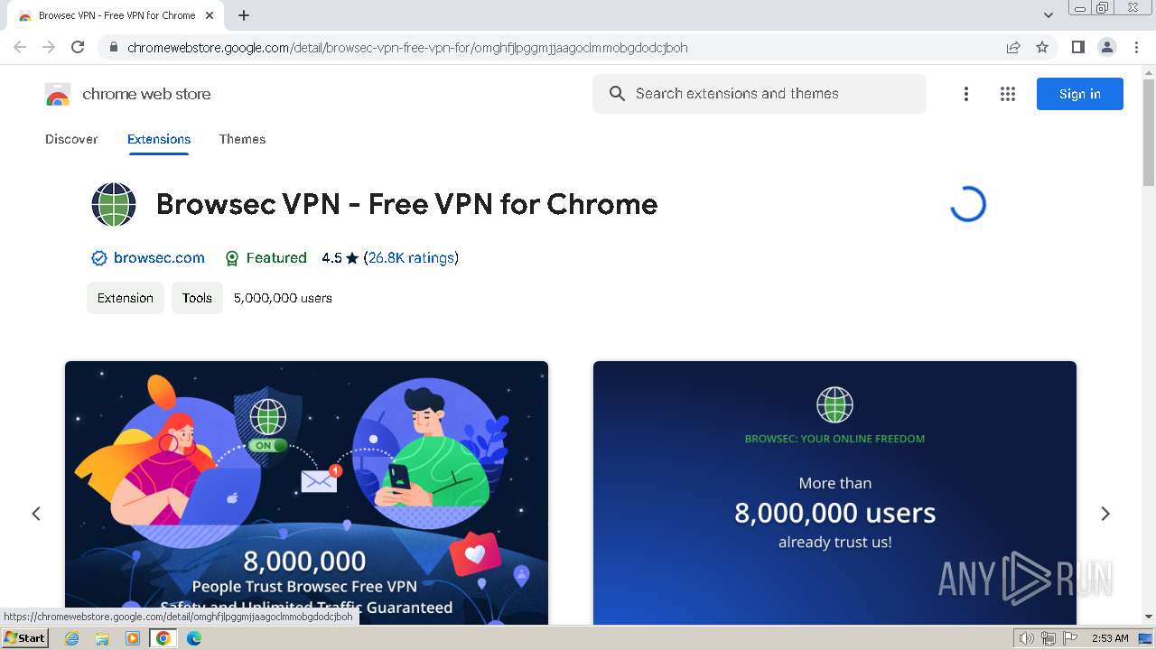Show next screenshot with right carousel arrow

point(1105,514)
